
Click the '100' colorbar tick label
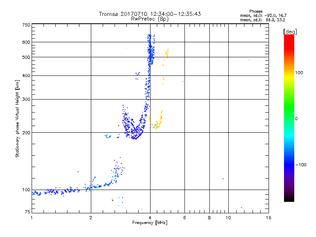[x=299, y=73]
